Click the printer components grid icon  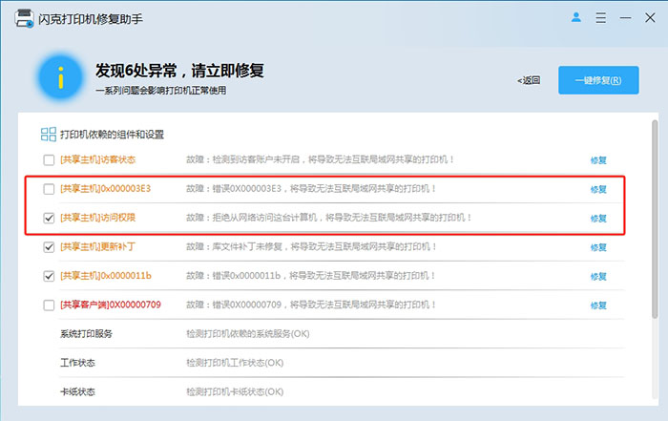pyautogui.click(x=48, y=135)
